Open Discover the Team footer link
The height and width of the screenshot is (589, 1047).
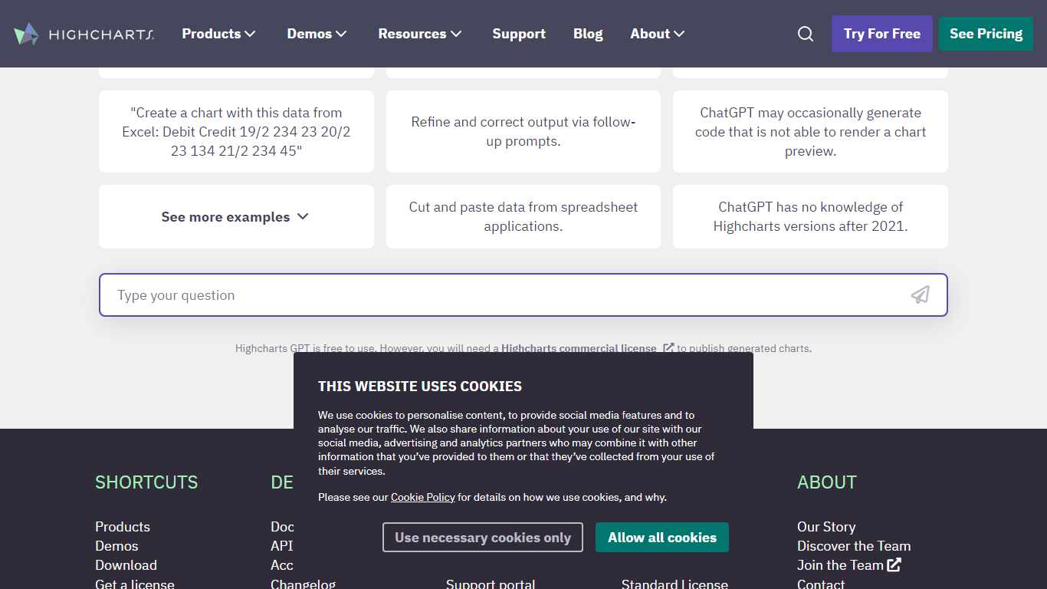[854, 546]
